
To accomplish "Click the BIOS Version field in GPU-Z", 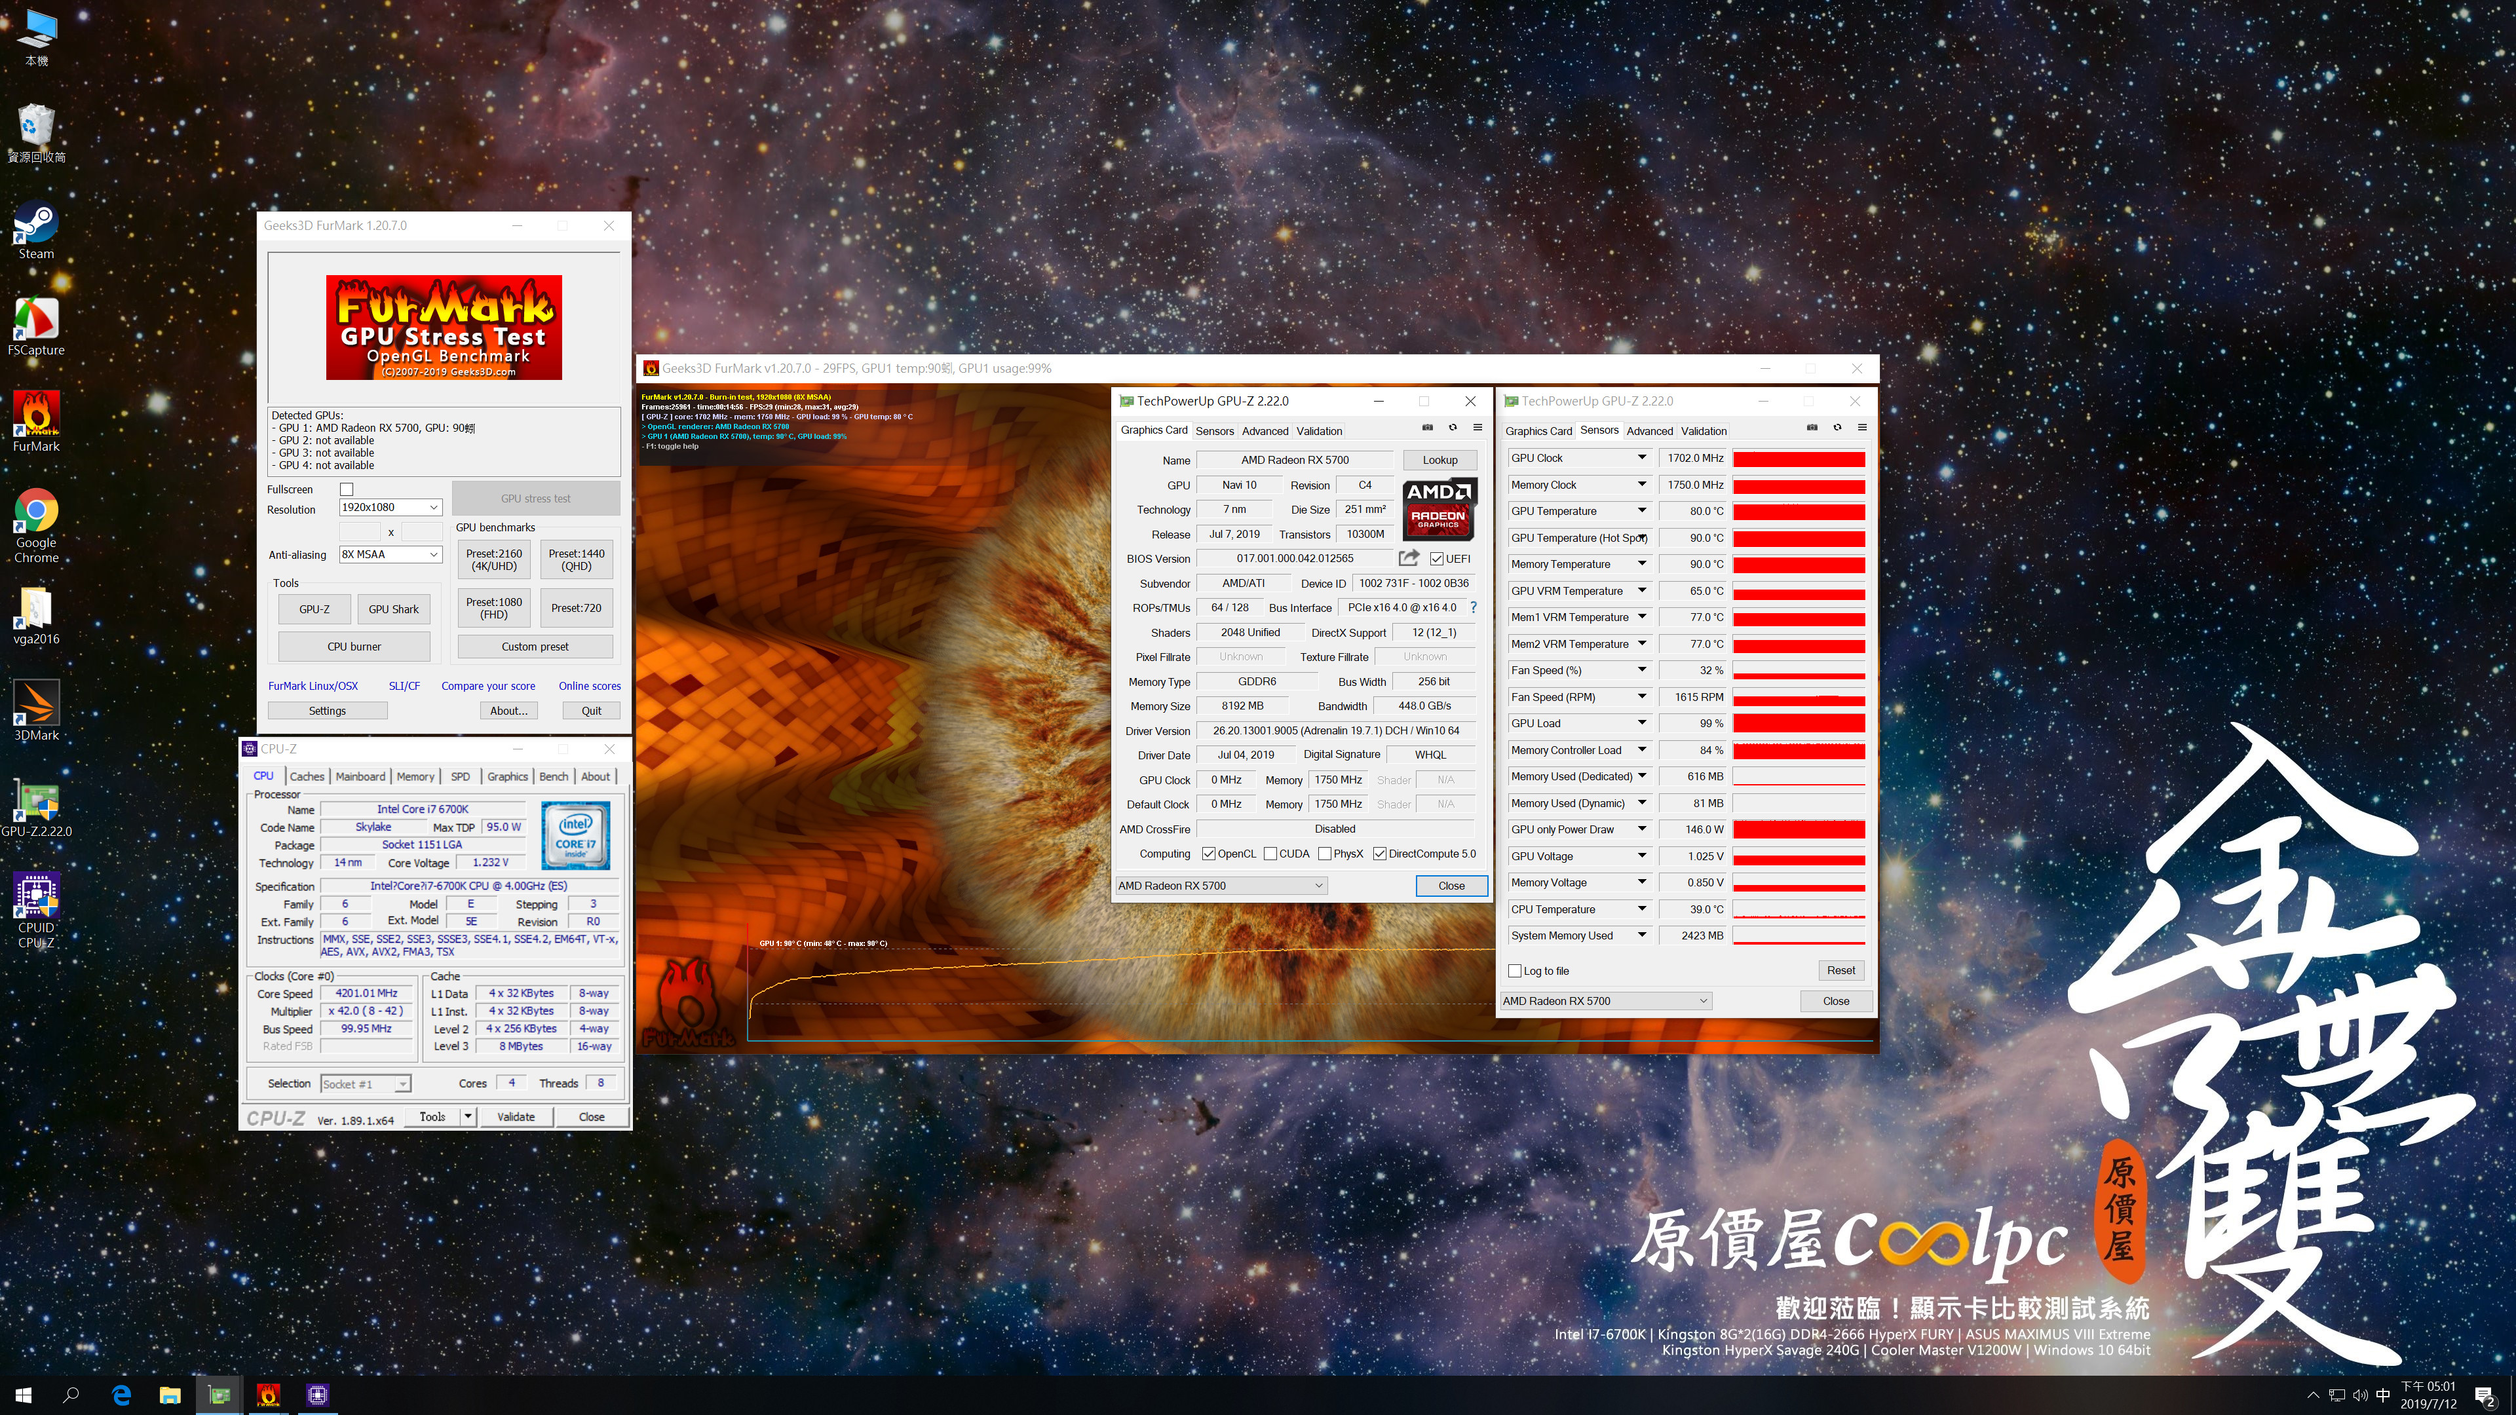I will point(1294,559).
